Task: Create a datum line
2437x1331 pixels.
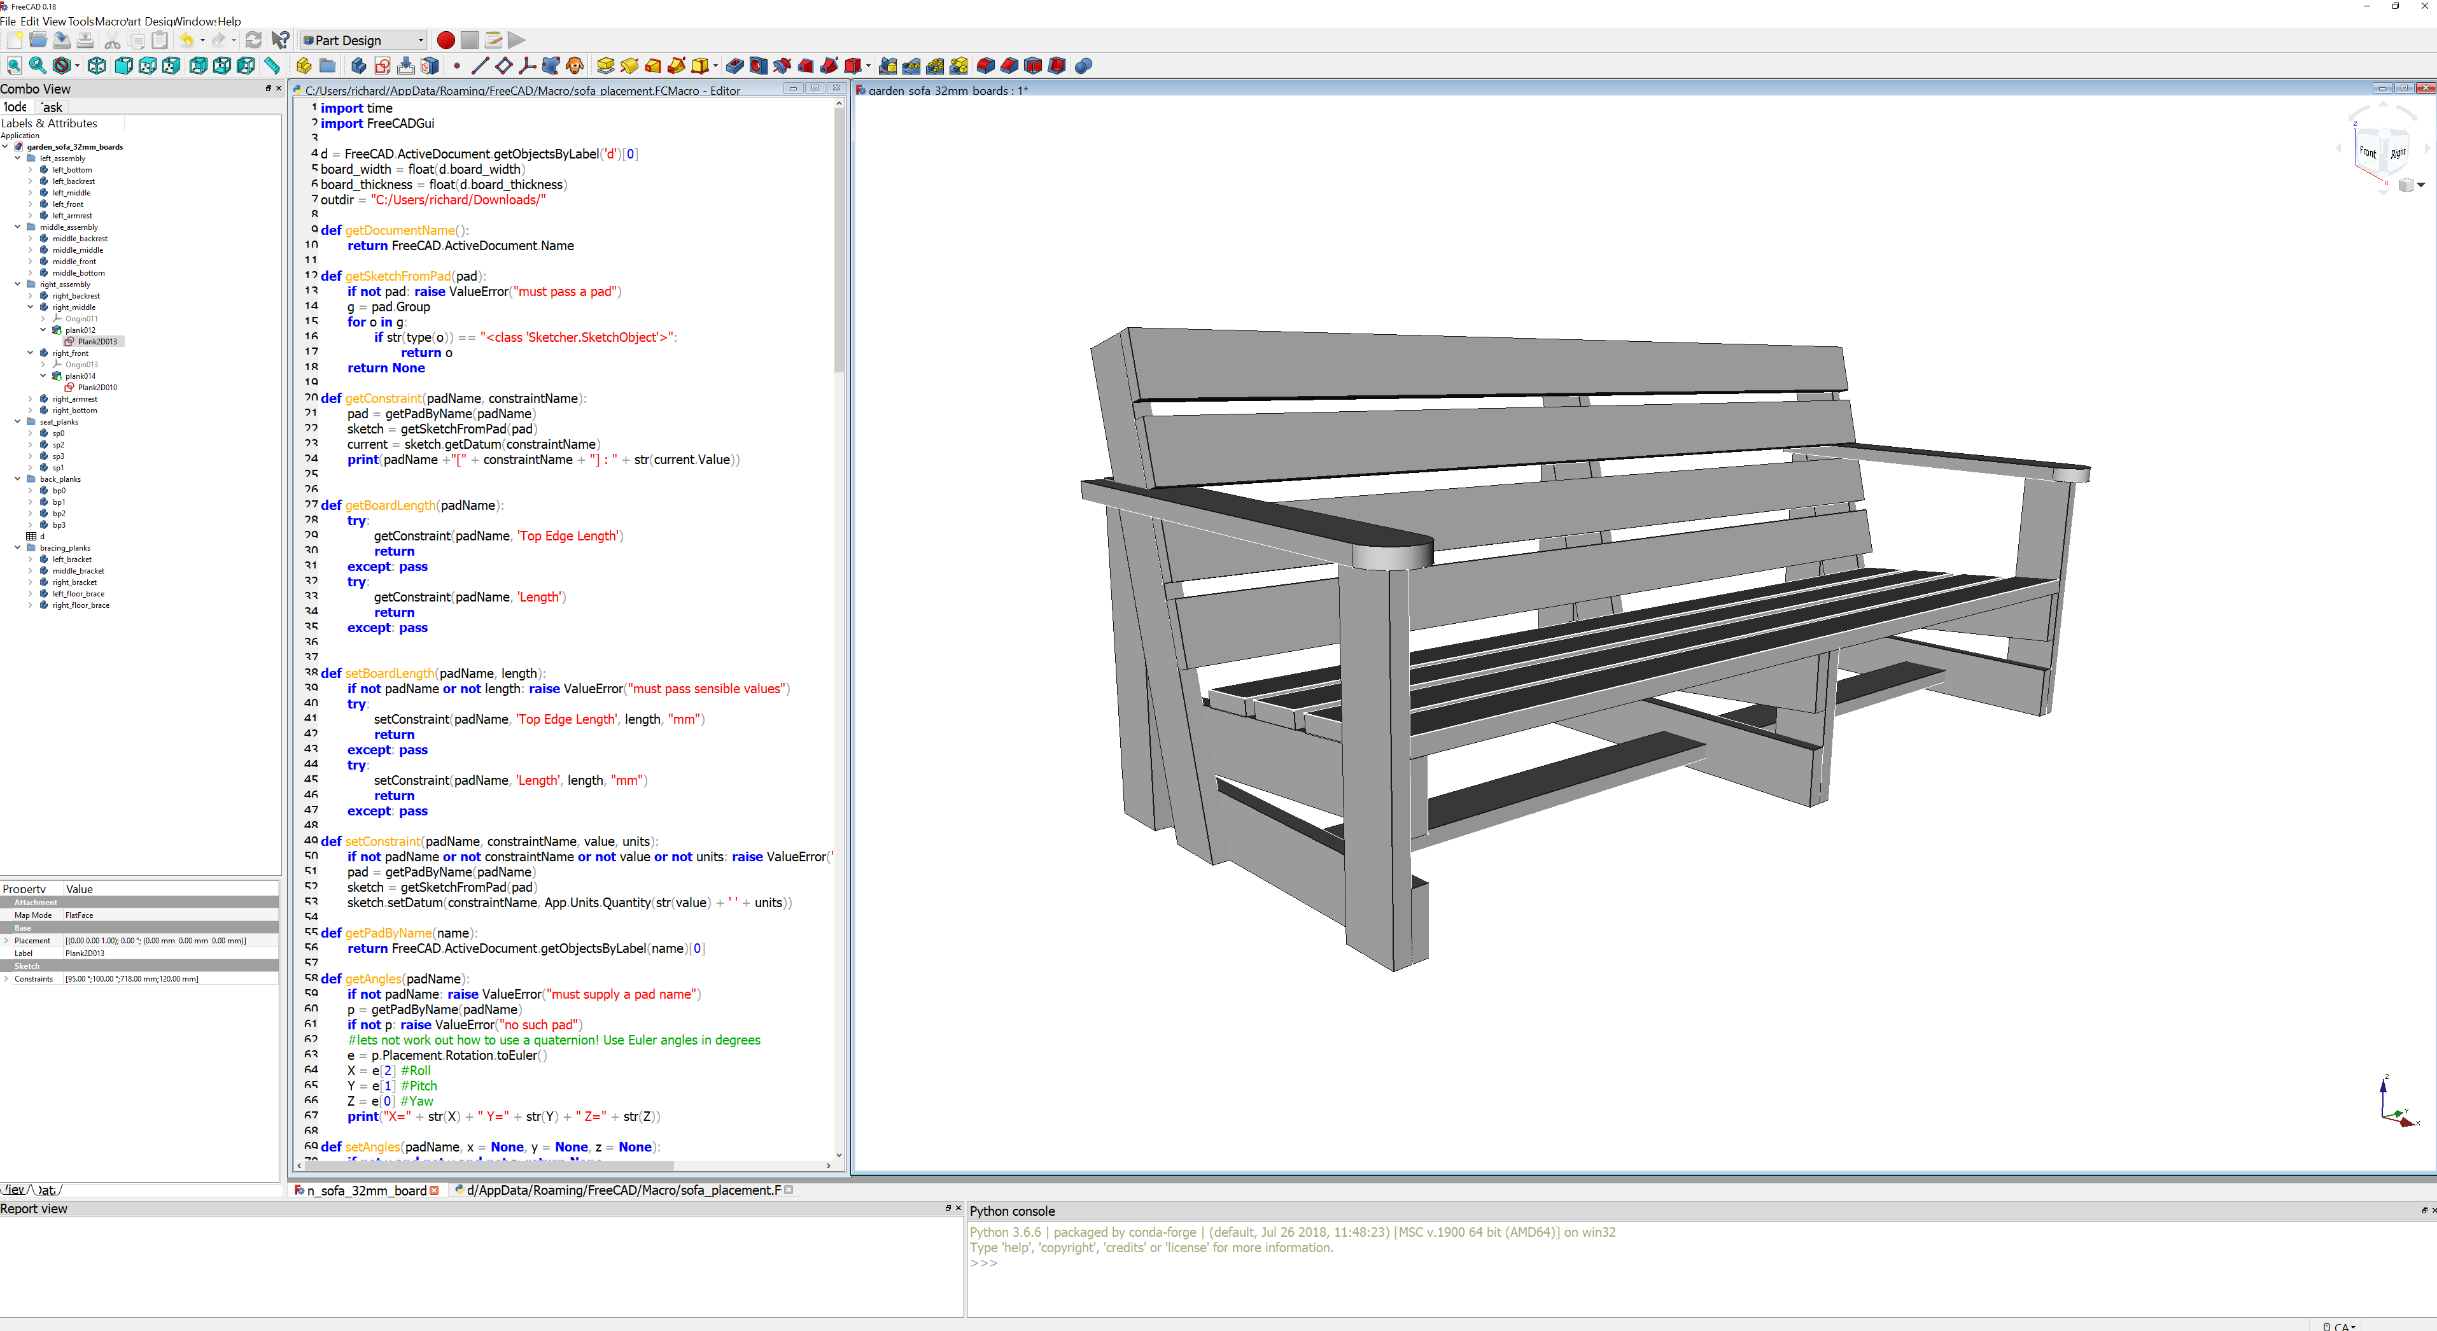Action: (x=480, y=66)
